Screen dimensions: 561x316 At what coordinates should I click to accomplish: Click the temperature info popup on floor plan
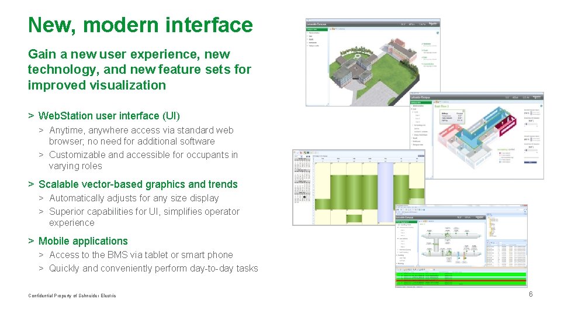click(x=452, y=117)
